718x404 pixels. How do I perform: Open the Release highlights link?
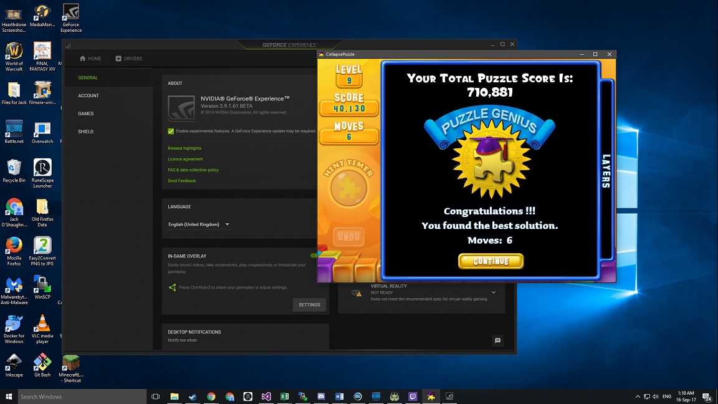click(184, 148)
